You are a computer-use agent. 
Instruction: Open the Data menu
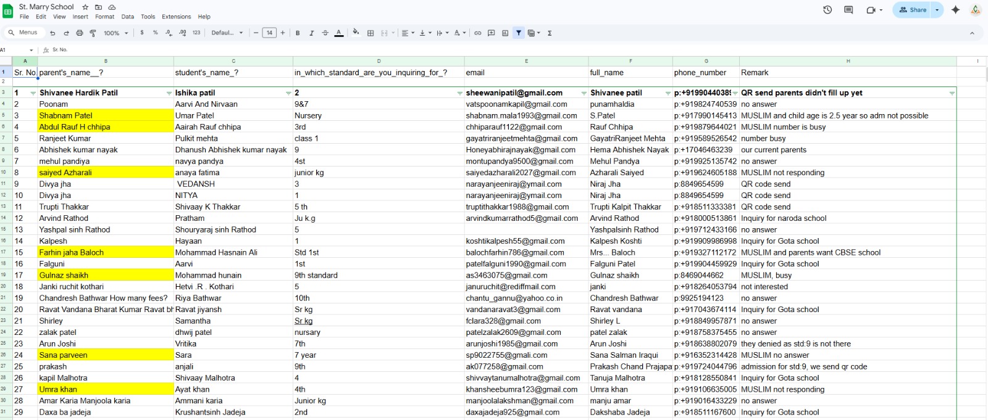[x=127, y=17]
